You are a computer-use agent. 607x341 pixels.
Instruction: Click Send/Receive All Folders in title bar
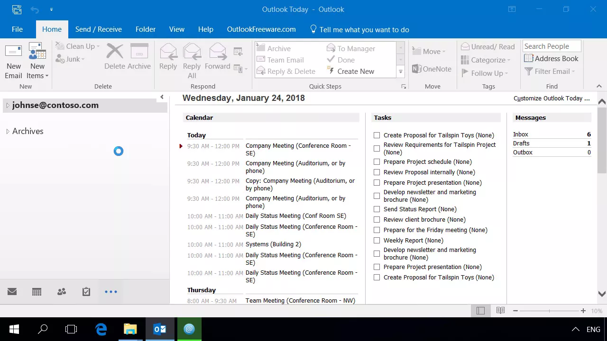tap(17, 9)
